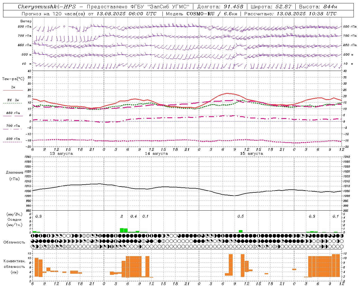Click the (км) unit under convective cloudiness

[x=14, y=272]
